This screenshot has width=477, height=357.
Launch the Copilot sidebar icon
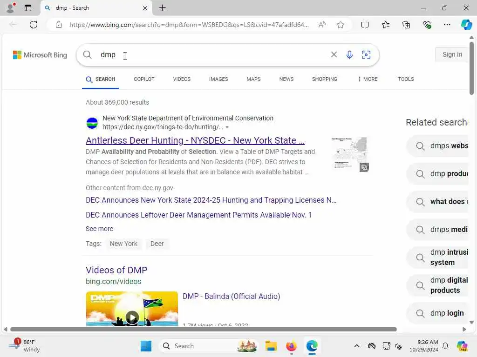466,25
